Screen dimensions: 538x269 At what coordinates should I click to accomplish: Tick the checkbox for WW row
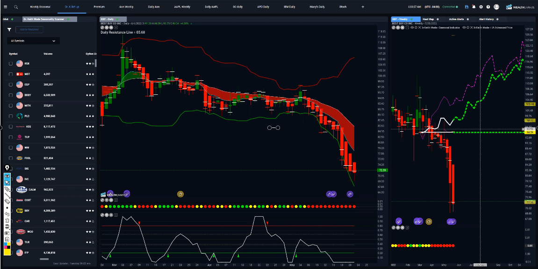coord(11,148)
